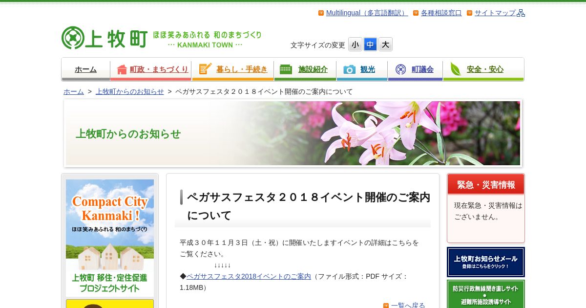586x308 pixels.
Task: Click the orange arrow icon beside 各種相談窓口
Action: (x=416, y=13)
